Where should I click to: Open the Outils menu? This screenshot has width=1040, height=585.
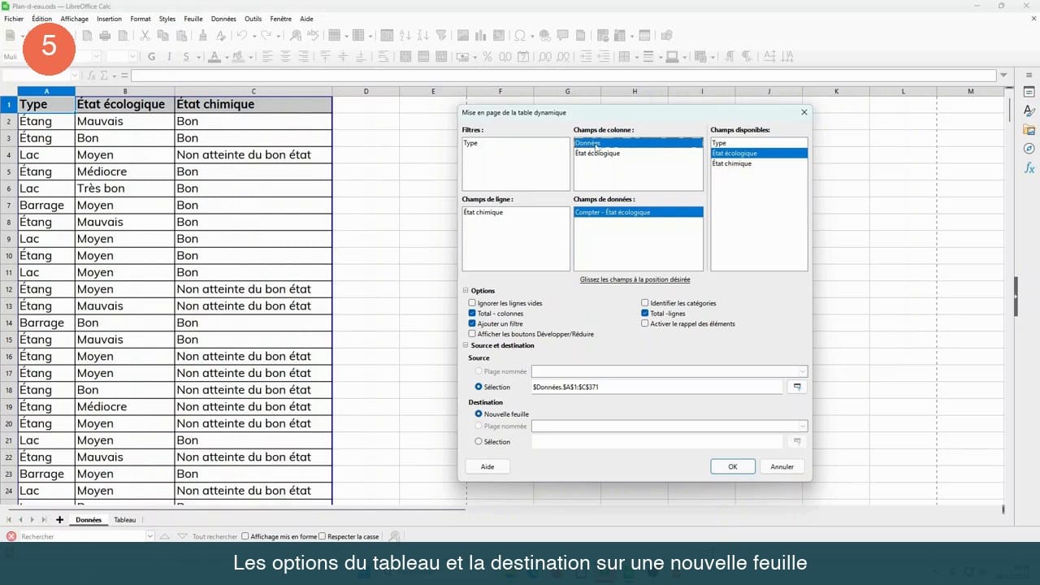coord(253,19)
